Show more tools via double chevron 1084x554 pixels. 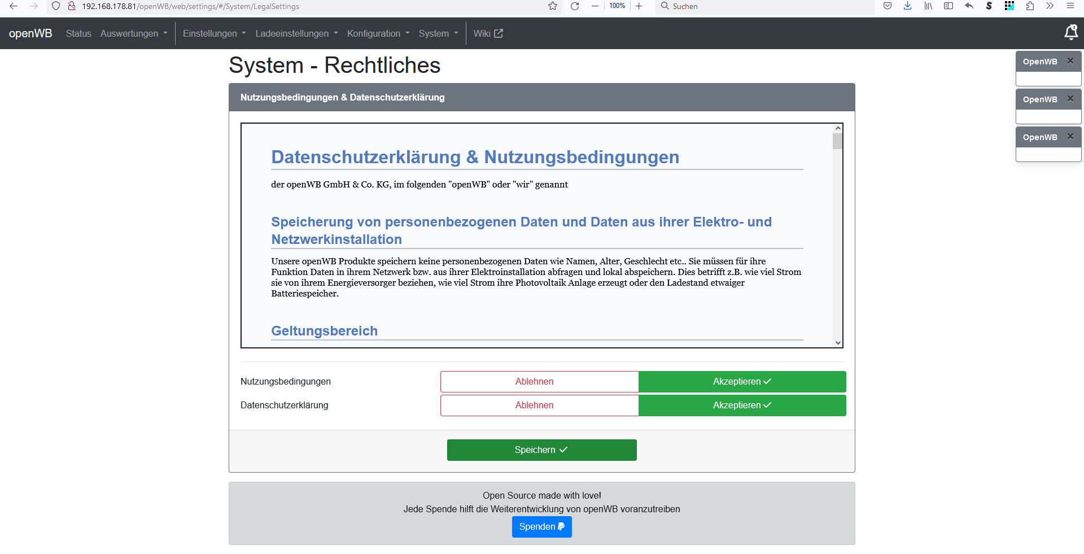pyautogui.click(x=1050, y=6)
